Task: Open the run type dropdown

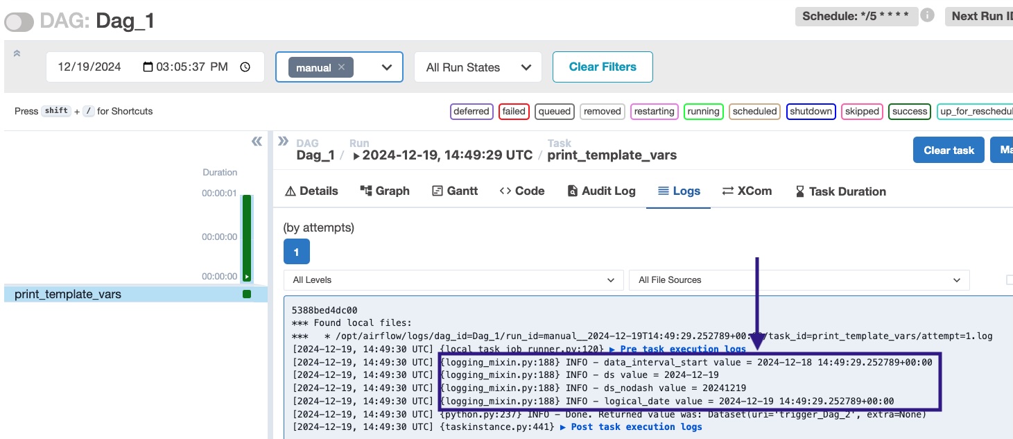Action: [x=387, y=67]
